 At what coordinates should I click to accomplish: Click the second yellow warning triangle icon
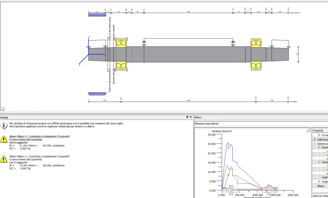(x=3, y=159)
